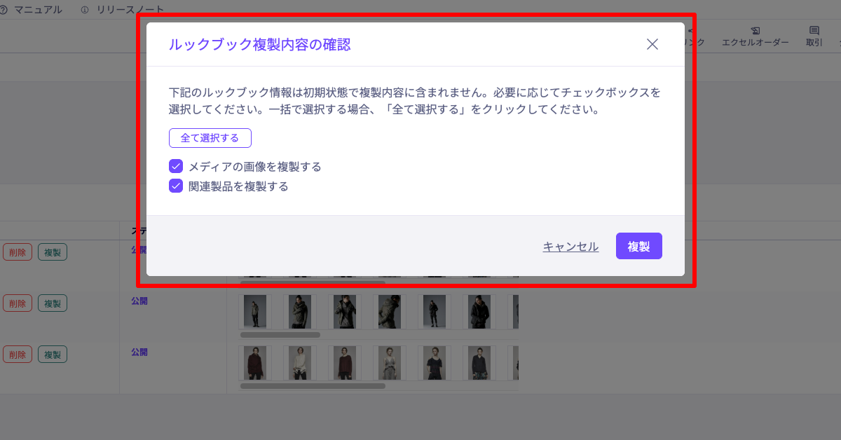Viewport: 841px width, 440px height.
Task: Open the マニュアル link in the top bar
Action: coord(38,10)
